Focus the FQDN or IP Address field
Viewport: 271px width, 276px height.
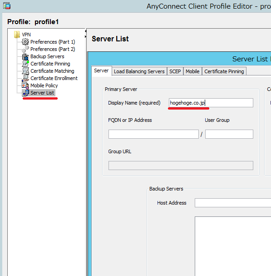(153, 134)
